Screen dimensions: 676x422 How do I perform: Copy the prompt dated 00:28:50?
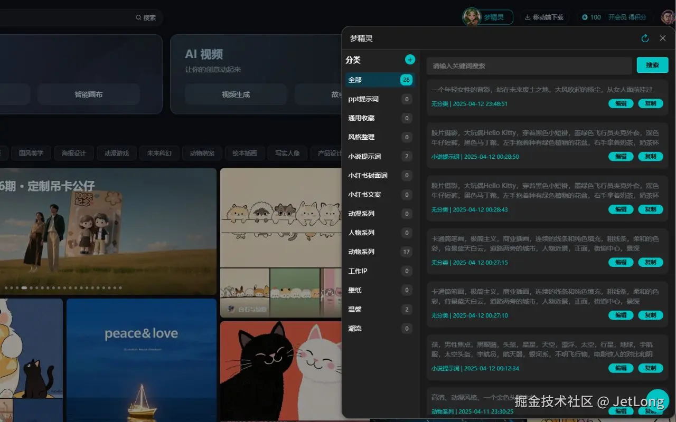[651, 157]
